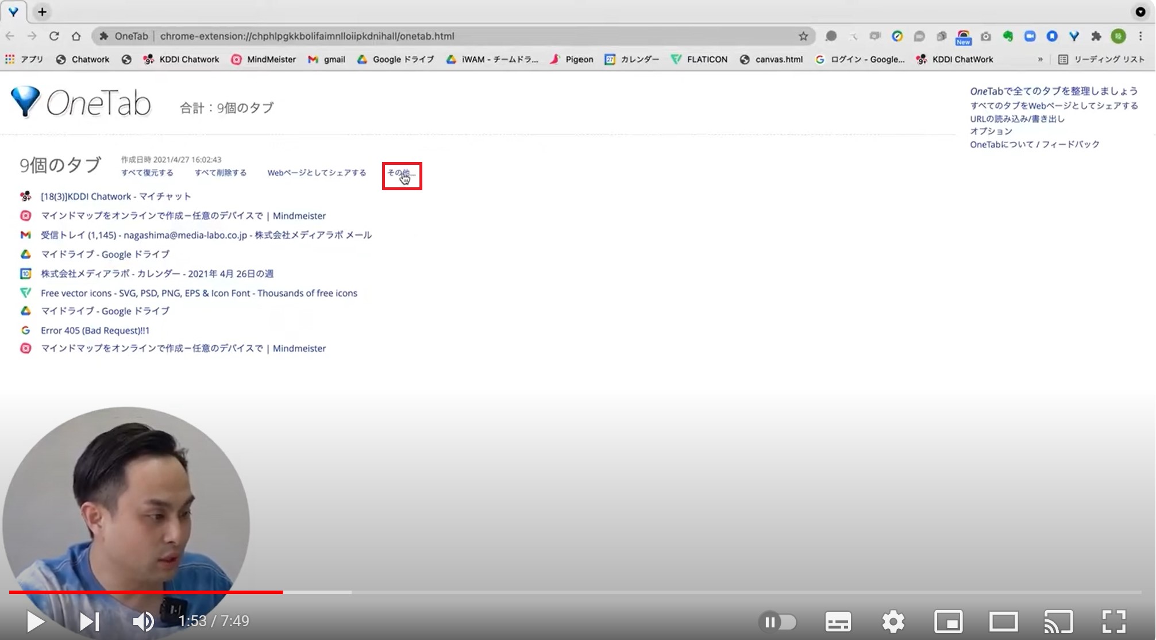Open the アプリ apps bookmark
The width and height of the screenshot is (1156, 640).
coord(24,59)
